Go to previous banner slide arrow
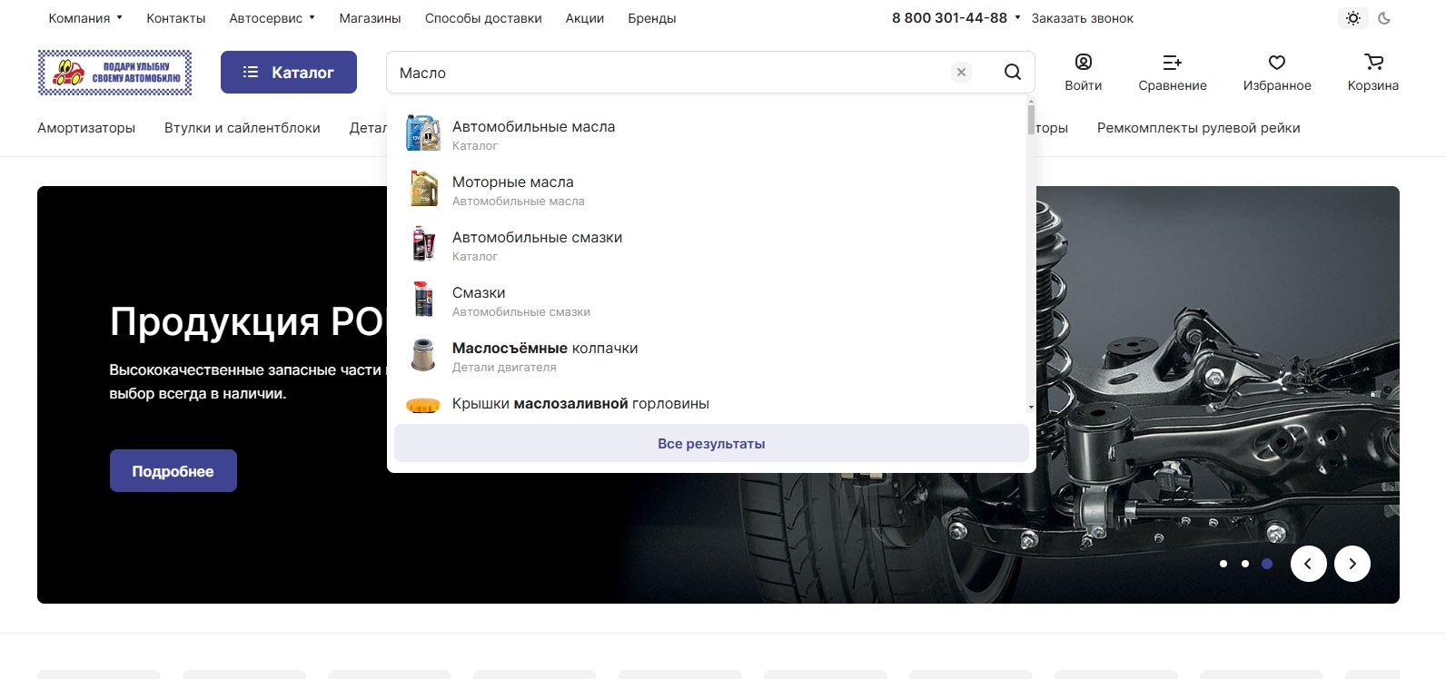 coord(1308,564)
